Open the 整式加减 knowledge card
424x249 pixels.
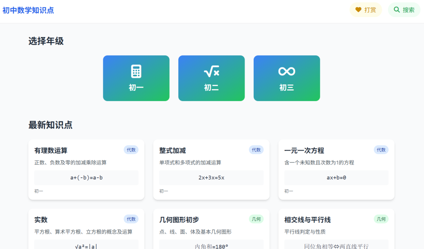pyautogui.click(x=211, y=169)
